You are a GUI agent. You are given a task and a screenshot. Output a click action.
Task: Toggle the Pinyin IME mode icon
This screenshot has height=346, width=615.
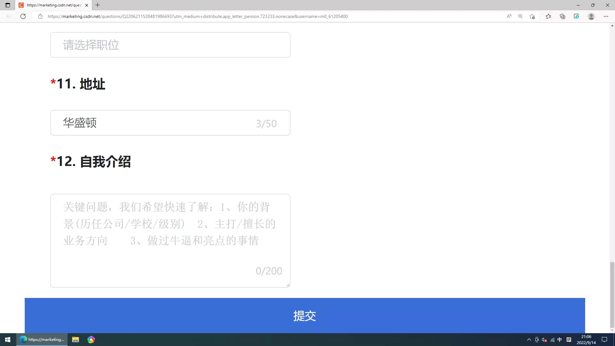(569, 340)
